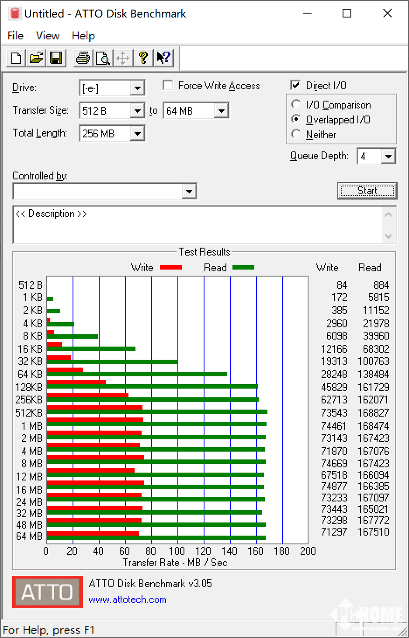Activate the context help arrow icon

tap(163, 58)
